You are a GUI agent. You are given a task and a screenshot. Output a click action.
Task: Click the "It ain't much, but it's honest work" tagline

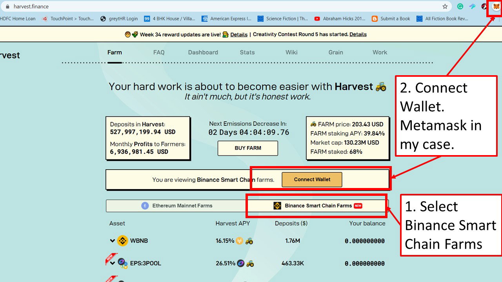tap(247, 97)
